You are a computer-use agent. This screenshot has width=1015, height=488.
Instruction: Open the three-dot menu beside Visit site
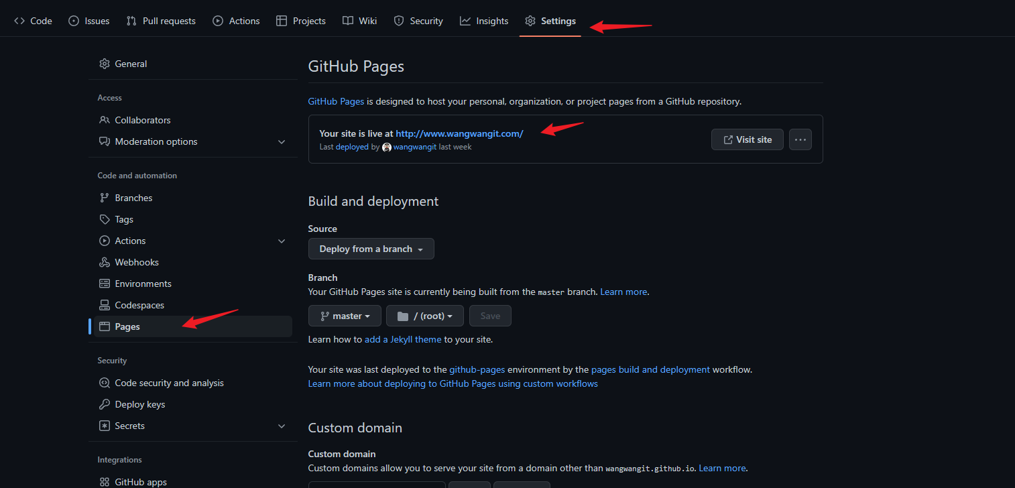(800, 139)
